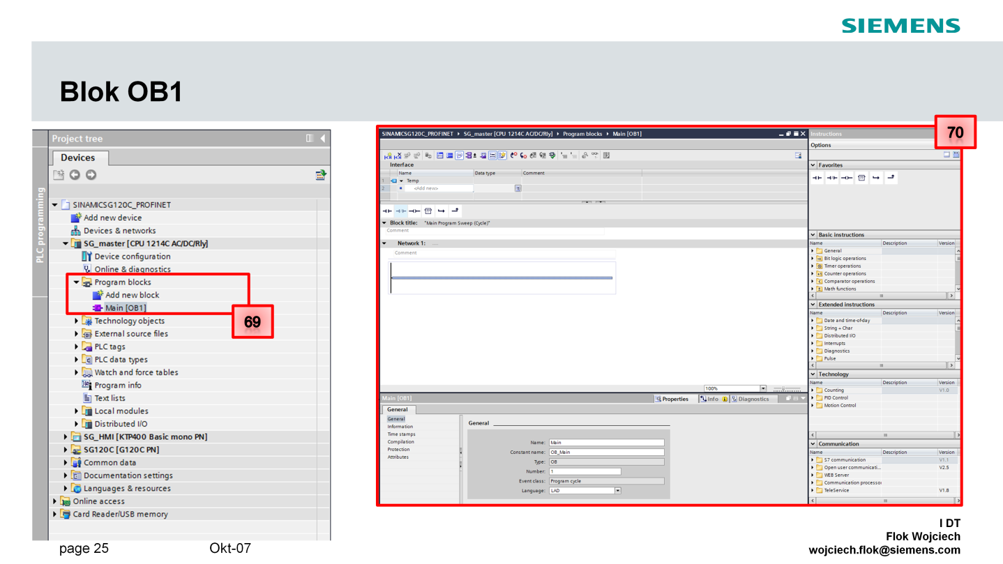Click the block Name input field
Screen dimensions: 1003x564
(607, 443)
